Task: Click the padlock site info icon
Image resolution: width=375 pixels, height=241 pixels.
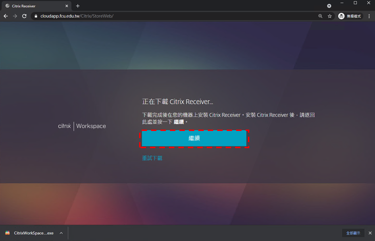Action: tap(36, 16)
